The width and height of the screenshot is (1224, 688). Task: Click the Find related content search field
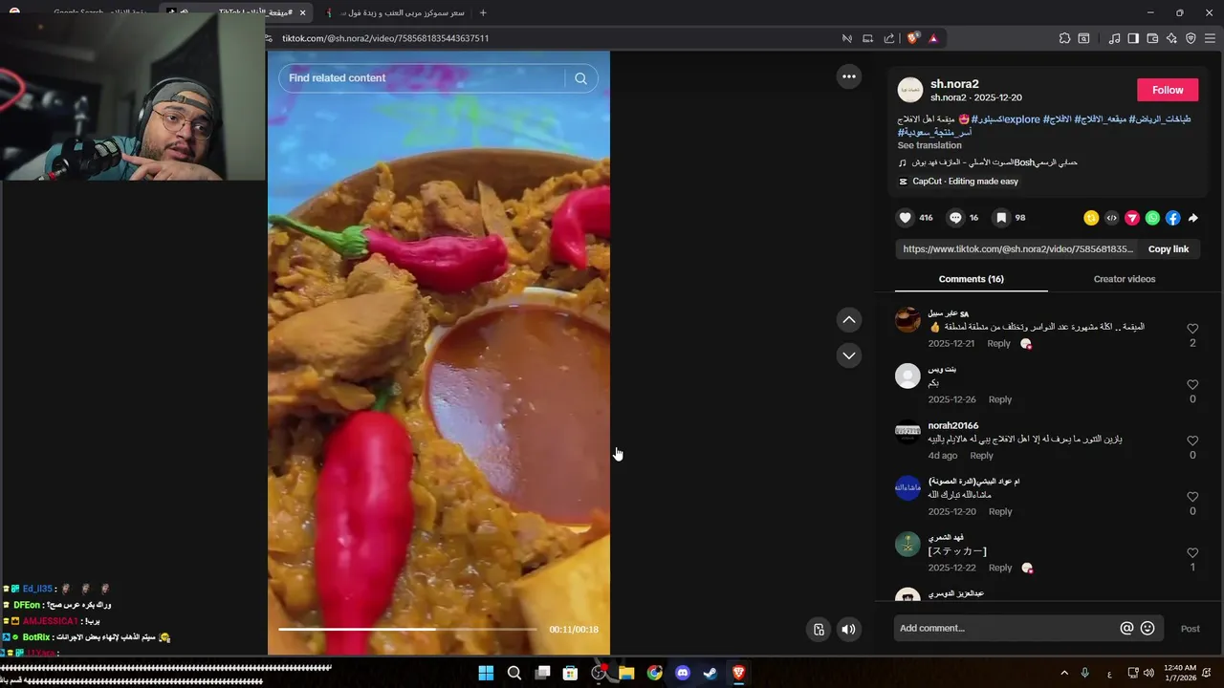(x=426, y=78)
